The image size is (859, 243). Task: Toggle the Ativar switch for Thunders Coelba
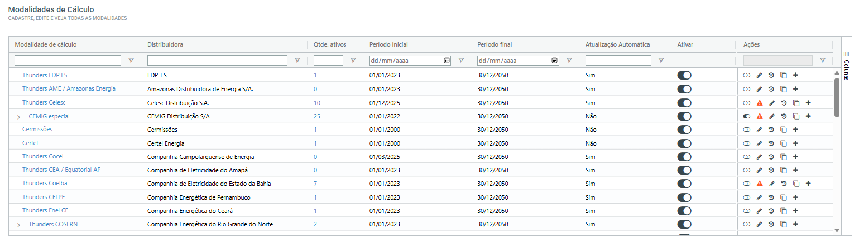tap(684, 184)
